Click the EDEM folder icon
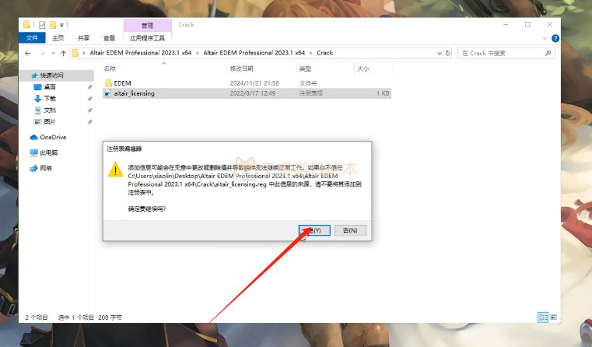 (x=108, y=82)
